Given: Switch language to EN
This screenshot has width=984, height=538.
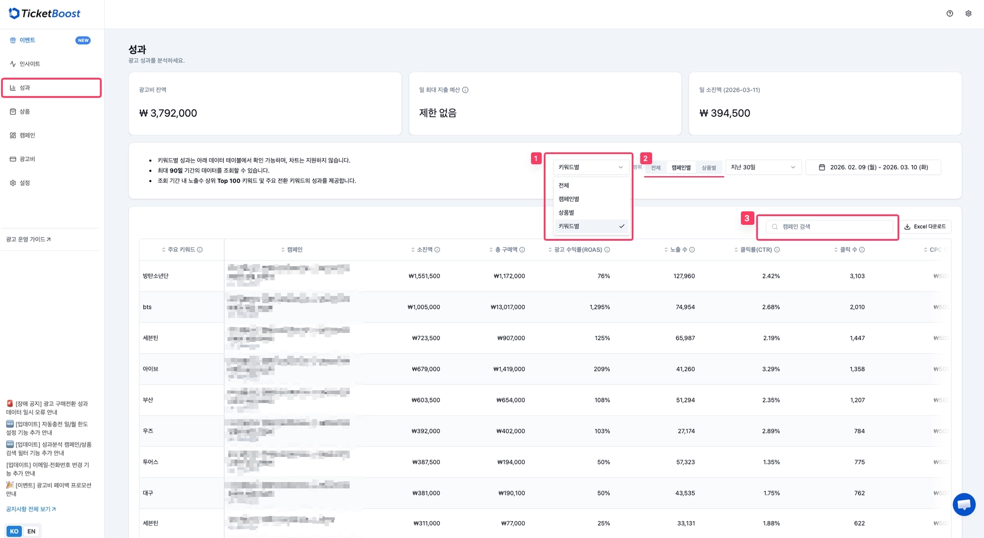Looking at the screenshot, I should (31, 531).
